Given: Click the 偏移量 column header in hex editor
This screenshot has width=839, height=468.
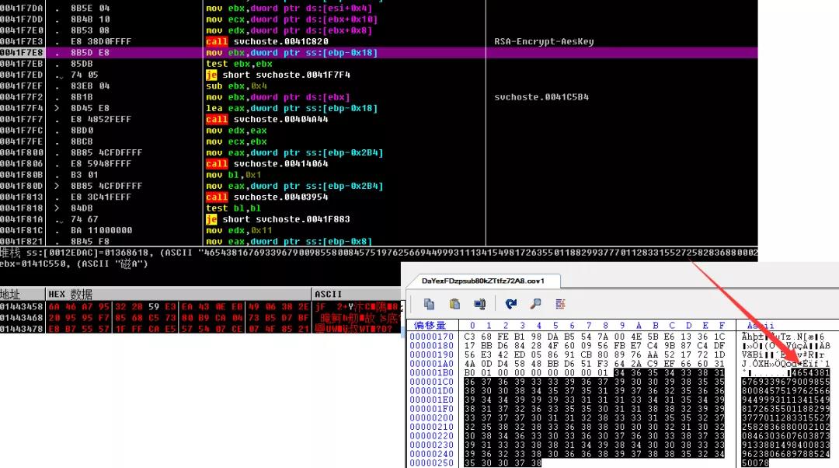Looking at the screenshot, I should click(x=430, y=325).
